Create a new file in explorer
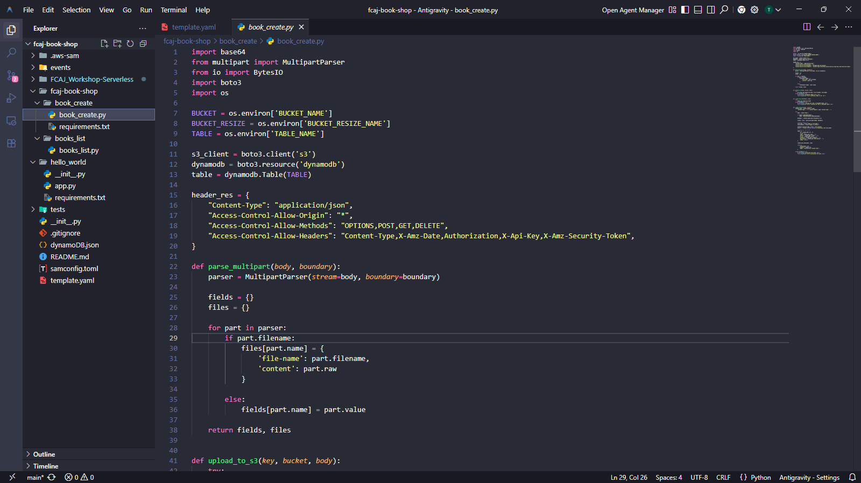Image resolution: width=861 pixels, height=483 pixels. [104, 44]
